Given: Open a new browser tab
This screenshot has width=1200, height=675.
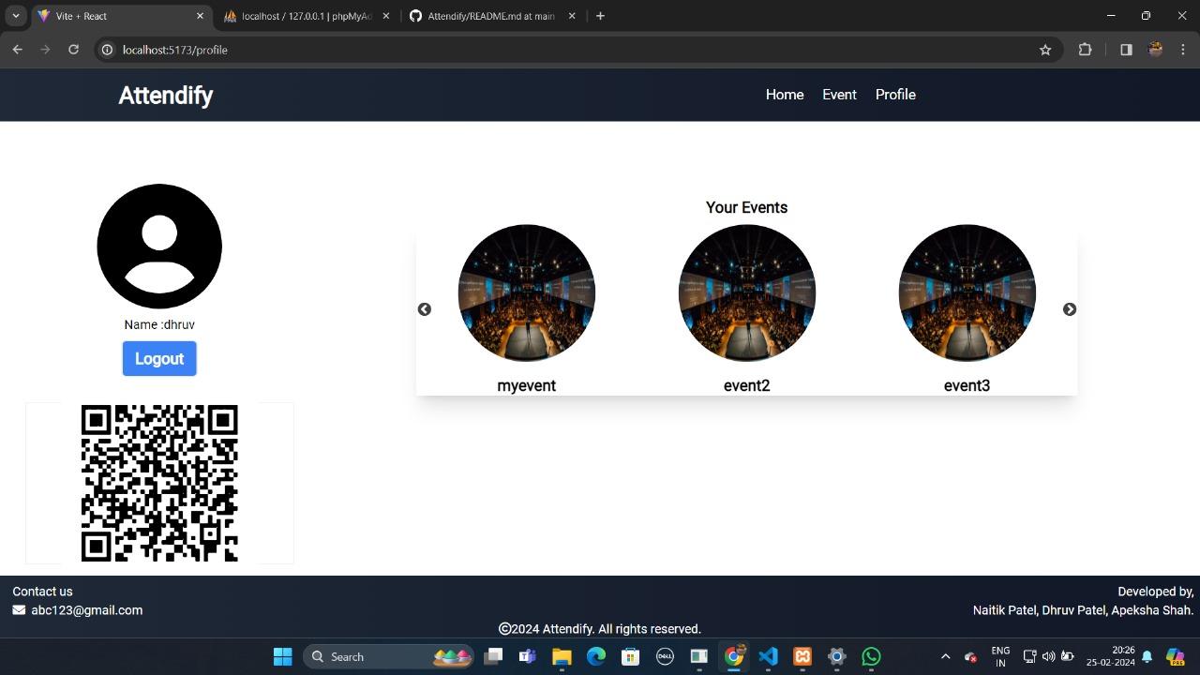Looking at the screenshot, I should click(600, 16).
